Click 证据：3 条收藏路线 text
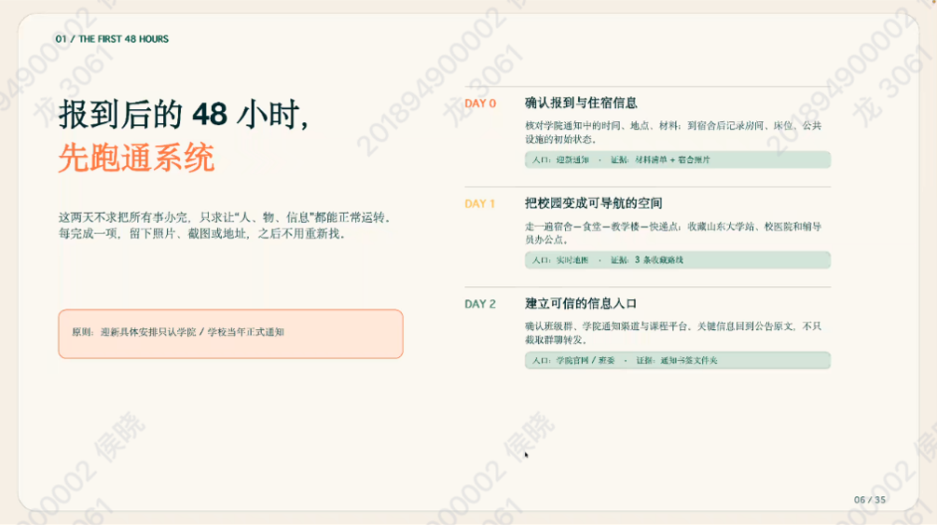This screenshot has width=937, height=525. click(647, 260)
